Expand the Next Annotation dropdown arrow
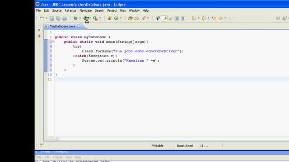289x162 pixels. (199, 18)
